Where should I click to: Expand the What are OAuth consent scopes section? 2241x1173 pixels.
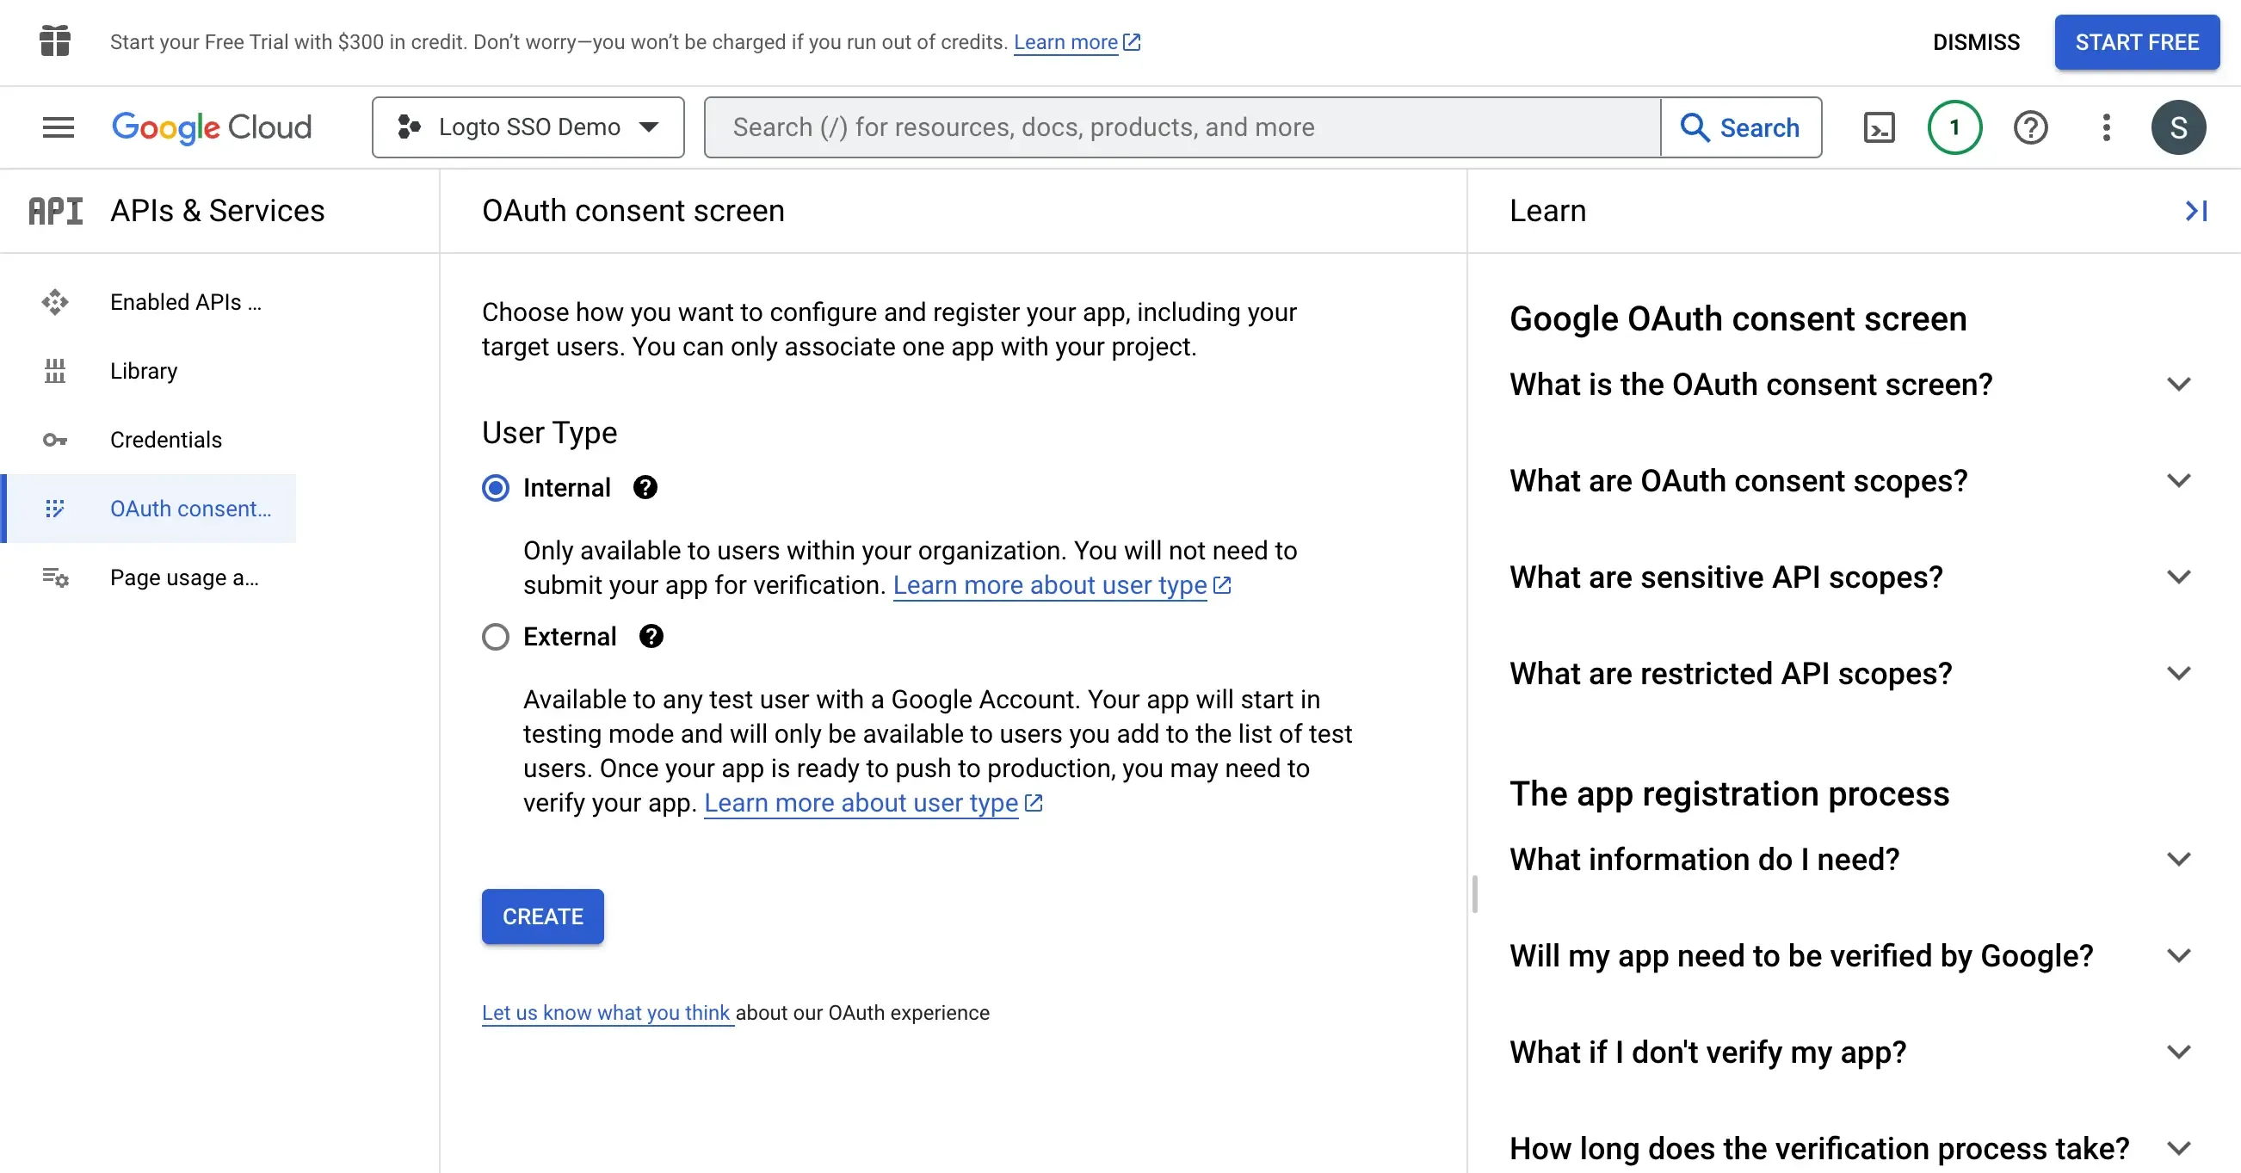tap(1849, 479)
